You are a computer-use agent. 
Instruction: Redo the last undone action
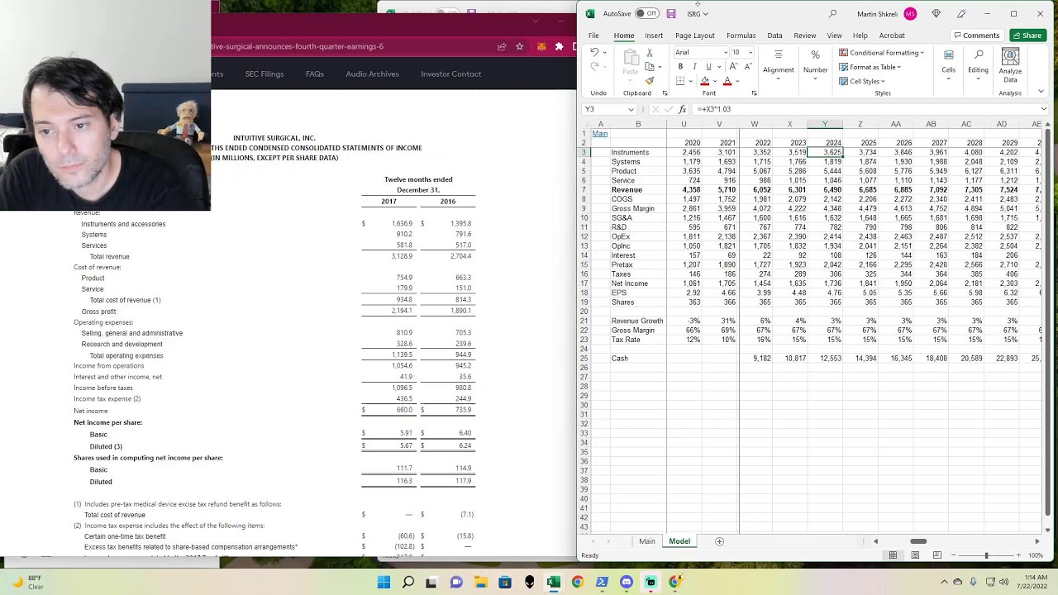[x=594, y=66]
